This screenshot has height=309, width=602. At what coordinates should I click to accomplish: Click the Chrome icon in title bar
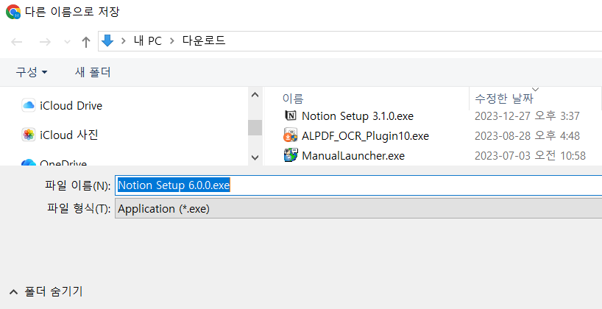[x=13, y=12]
